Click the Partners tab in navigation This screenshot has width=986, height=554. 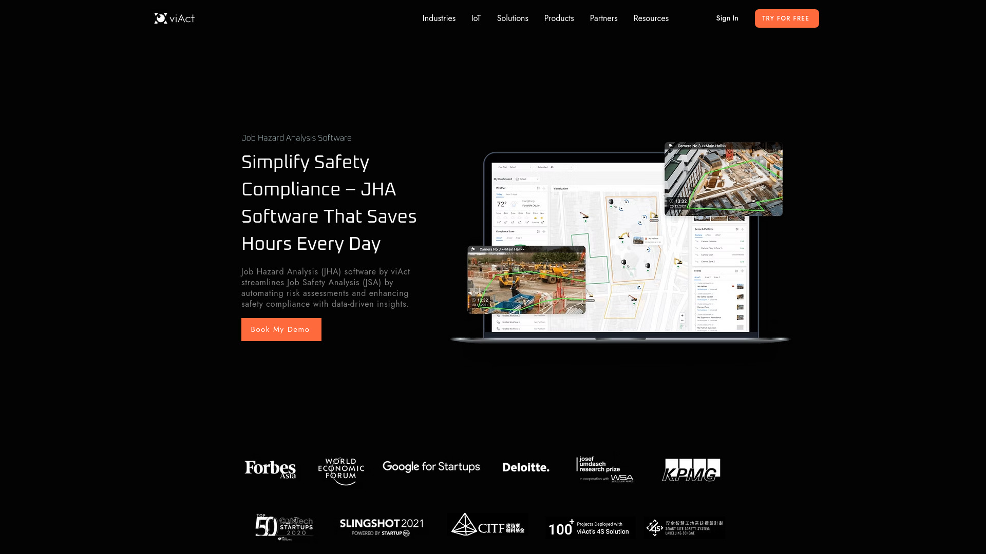point(603,18)
